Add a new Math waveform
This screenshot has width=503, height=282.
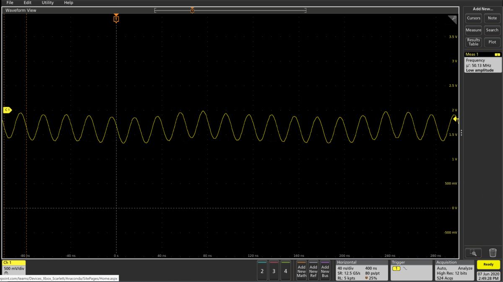(x=301, y=270)
